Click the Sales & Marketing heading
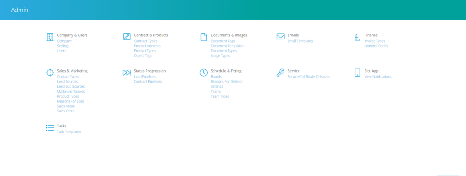 pyautogui.click(x=72, y=71)
